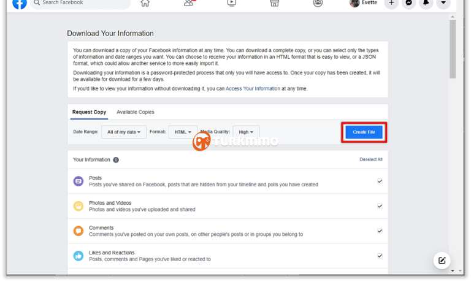Switch to the Request Copy tab
Image resolution: width=471 pixels, height=282 pixels.
(89, 112)
